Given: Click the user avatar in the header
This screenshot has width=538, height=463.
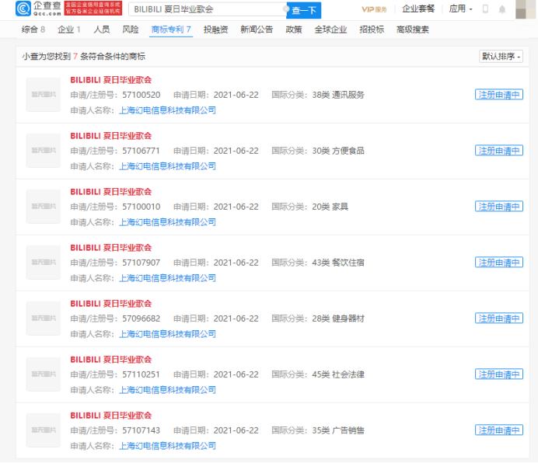Looking at the screenshot, I should [x=526, y=9].
